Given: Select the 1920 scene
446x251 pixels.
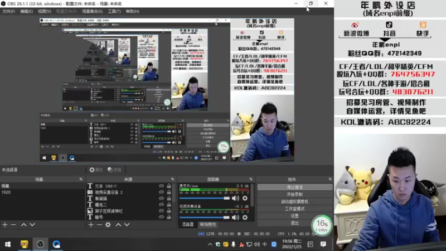Looking at the screenshot, I should pos(42,192).
